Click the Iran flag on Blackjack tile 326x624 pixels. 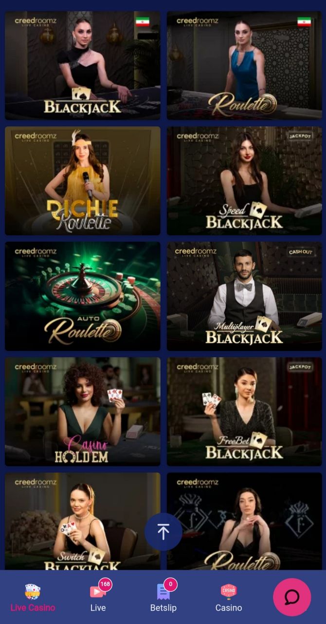click(143, 22)
